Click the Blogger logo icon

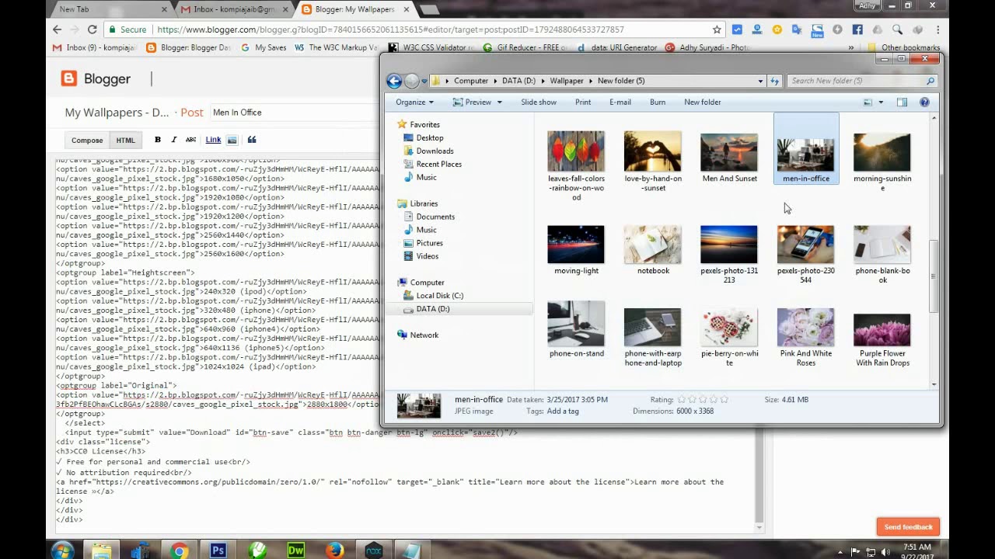click(69, 78)
